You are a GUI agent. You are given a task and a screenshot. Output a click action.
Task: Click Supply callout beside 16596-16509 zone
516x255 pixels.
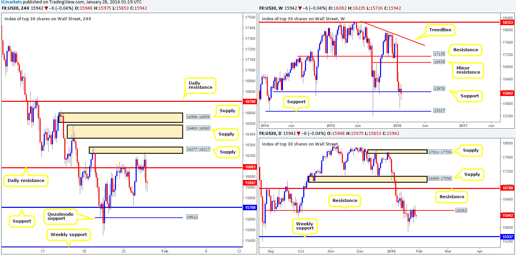click(227, 111)
